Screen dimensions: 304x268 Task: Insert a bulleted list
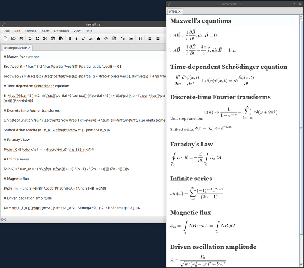click(x=150, y=38)
